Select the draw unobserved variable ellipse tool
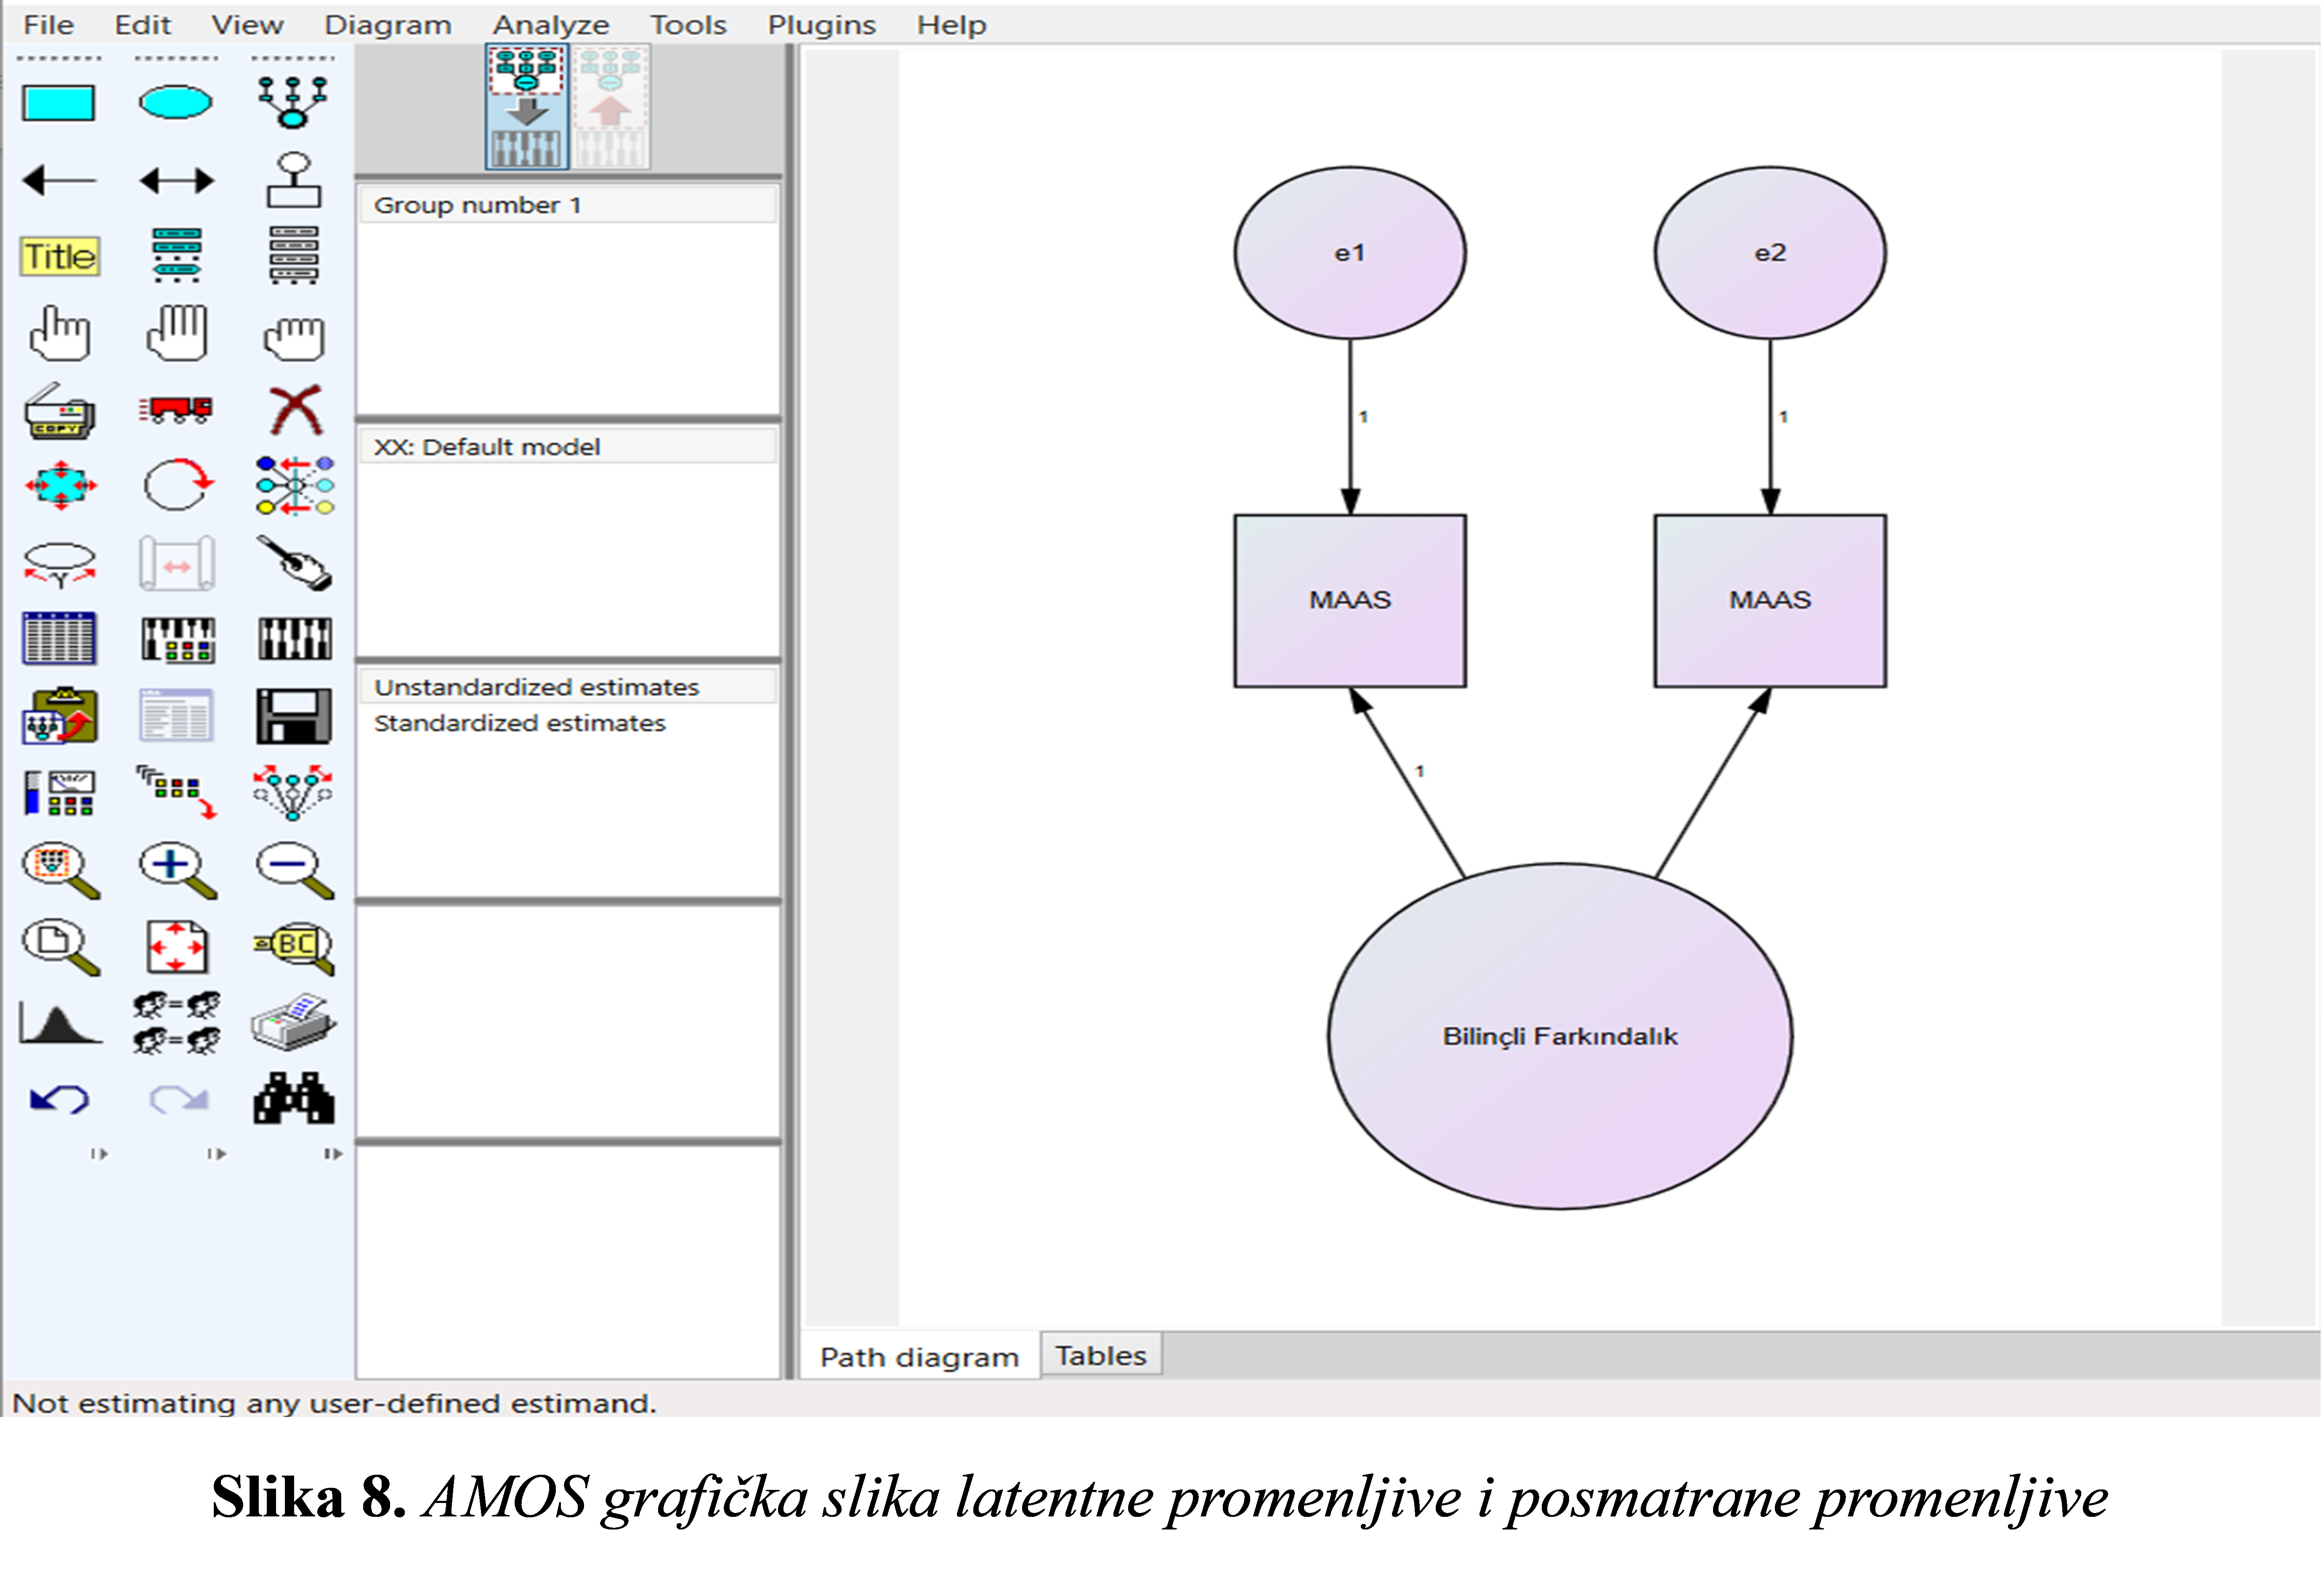 pos(176,102)
